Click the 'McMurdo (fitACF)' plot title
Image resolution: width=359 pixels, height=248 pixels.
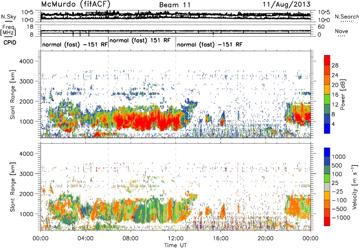tap(76, 4)
